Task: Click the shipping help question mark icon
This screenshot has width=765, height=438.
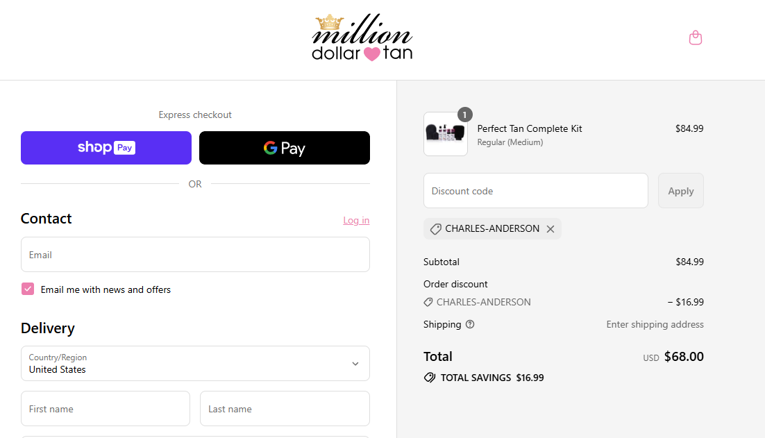Action: click(x=470, y=324)
